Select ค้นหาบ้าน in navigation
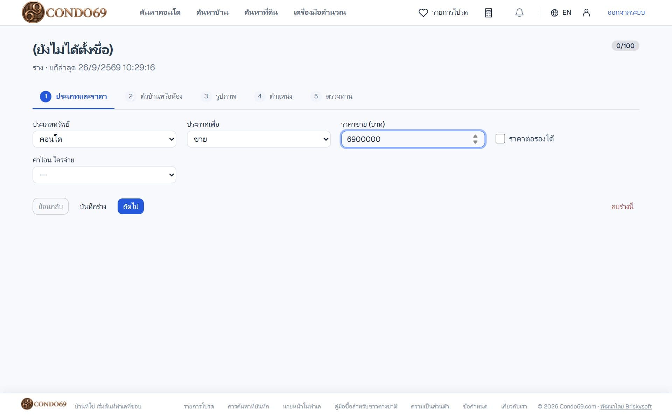Image resolution: width=672 pixels, height=420 pixels. pyautogui.click(x=212, y=13)
